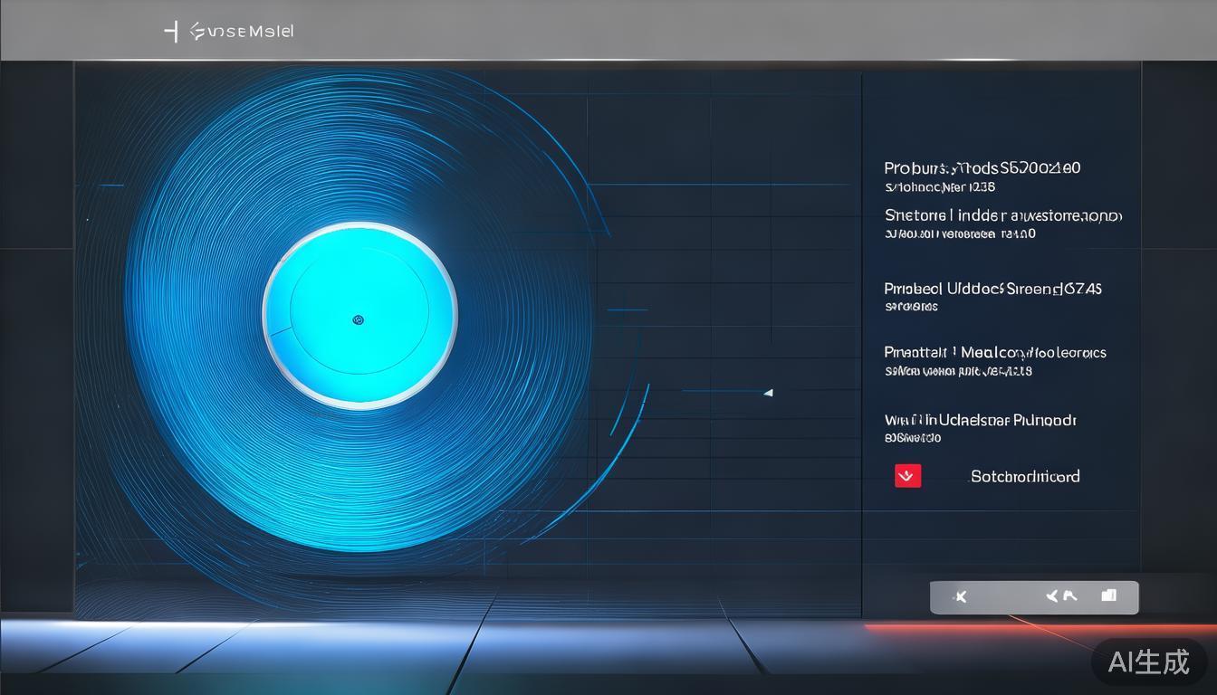Select the entry starting with "Snetone"

click(x=1002, y=215)
